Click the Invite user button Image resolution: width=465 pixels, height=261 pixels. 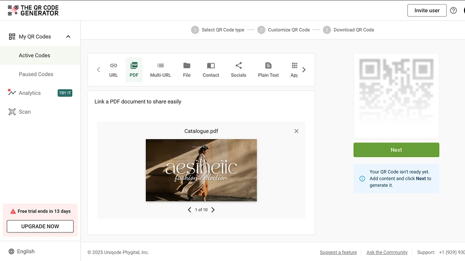point(427,10)
